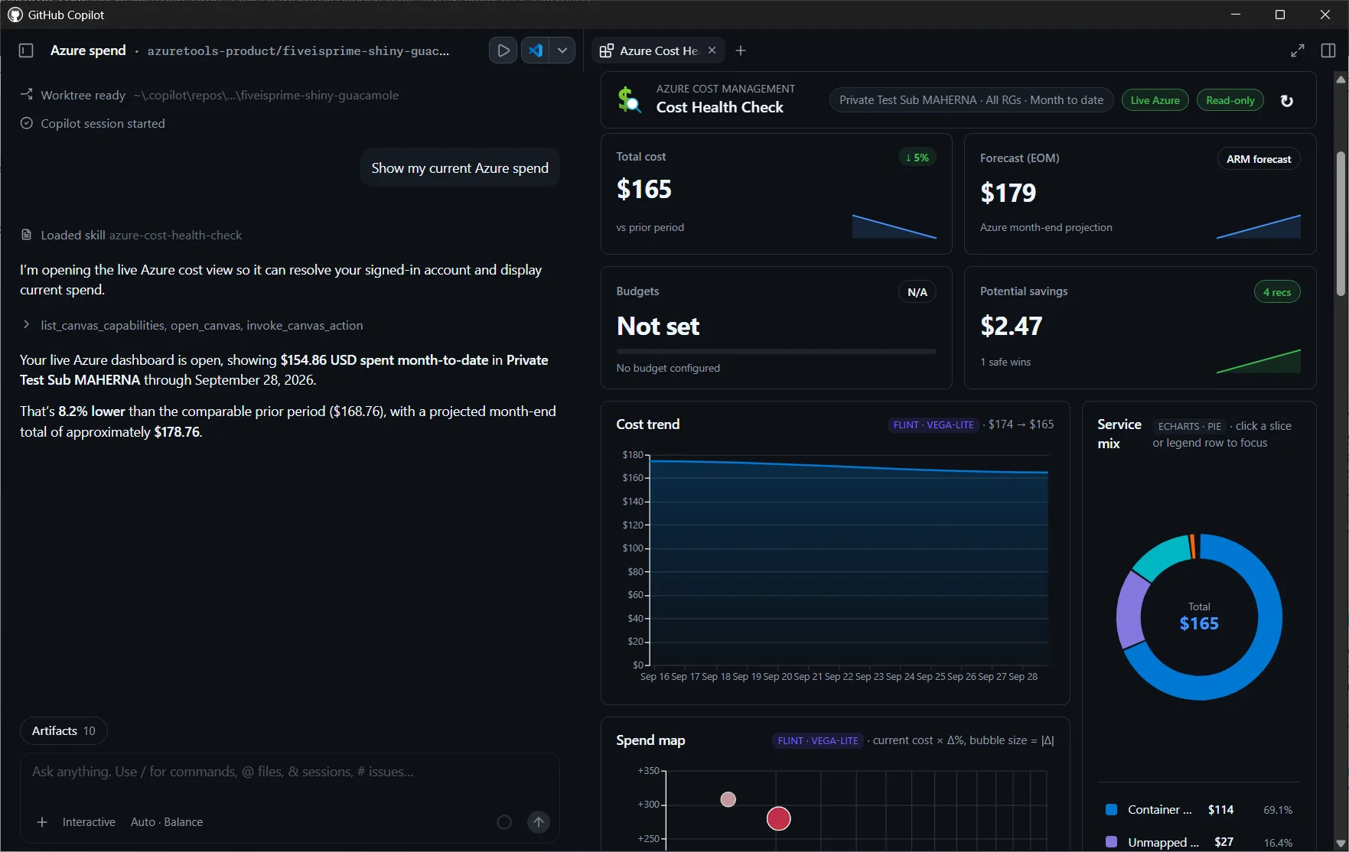Click the GitHub Copilot title bar logo

tap(15, 15)
